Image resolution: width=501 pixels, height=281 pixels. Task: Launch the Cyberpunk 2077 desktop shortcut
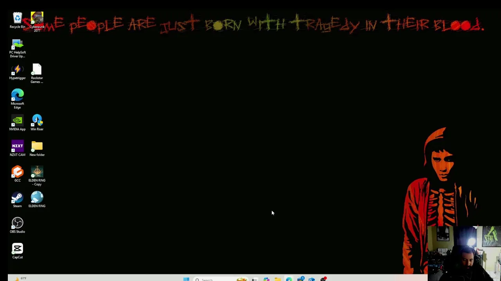coord(37,22)
